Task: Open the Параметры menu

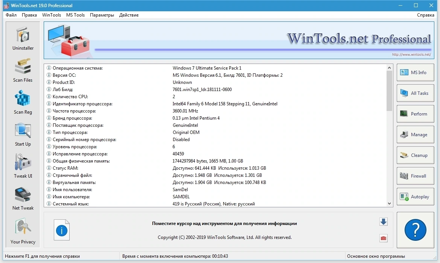Action: tap(102, 15)
